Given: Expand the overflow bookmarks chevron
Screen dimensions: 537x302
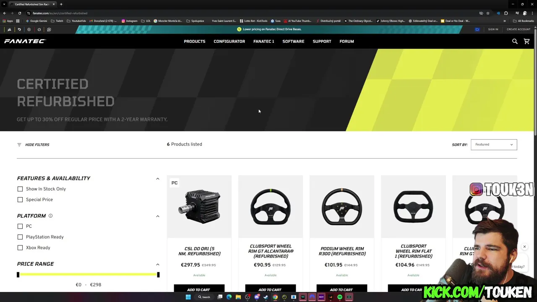Looking at the screenshot, I should pyautogui.click(x=505, y=21).
